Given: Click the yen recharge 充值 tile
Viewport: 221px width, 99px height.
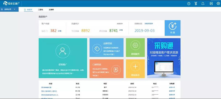Looking at the screenshot, I should pos(172,28).
